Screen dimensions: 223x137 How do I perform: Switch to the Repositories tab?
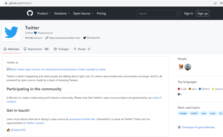click(x=36, y=49)
